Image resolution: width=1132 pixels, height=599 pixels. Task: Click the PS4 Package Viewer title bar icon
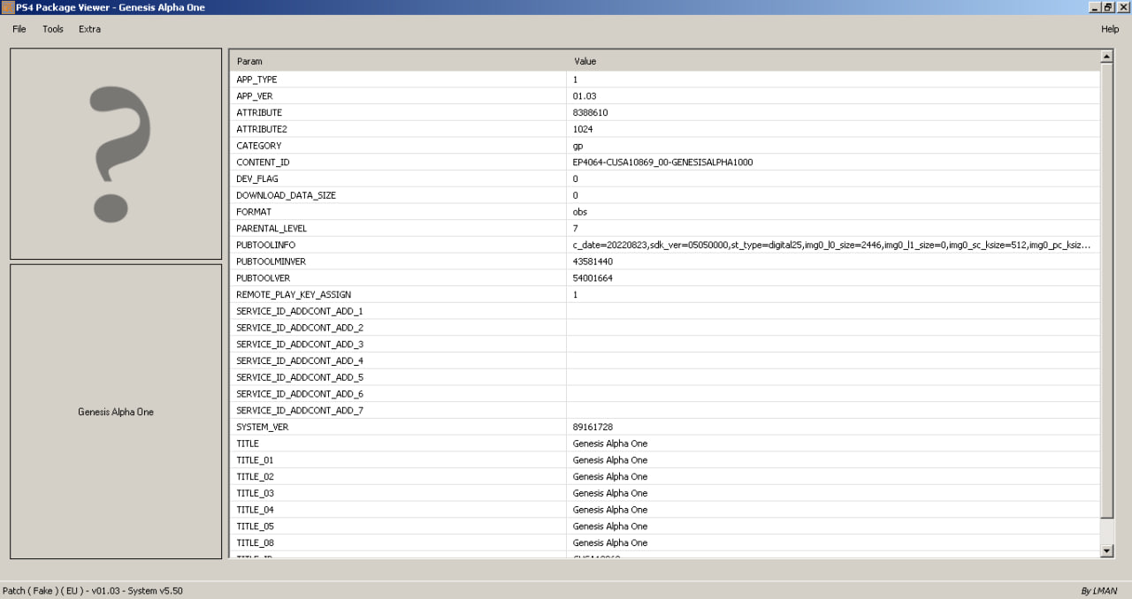click(7, 7)
